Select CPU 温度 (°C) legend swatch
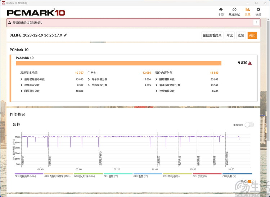Screen dimensions: 270x197 pos(118,174)
